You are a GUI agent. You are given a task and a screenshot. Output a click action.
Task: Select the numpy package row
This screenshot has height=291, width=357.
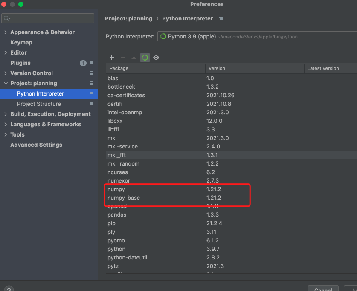pos(231,189)
